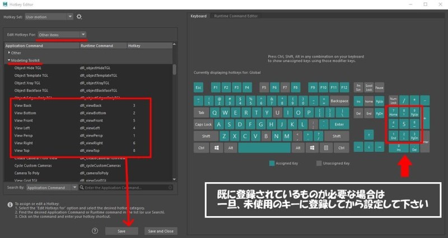This screenshot has width=448, height=238.
Task: Select the Object Xray TGL row
Action: click(88, 83)
